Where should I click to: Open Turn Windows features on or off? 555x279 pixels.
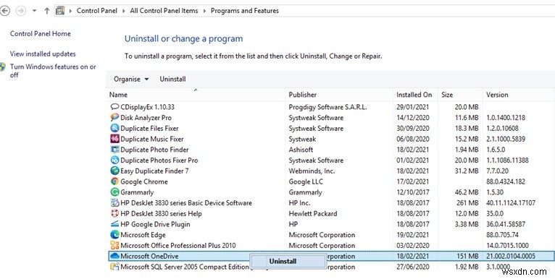point(53,71)
